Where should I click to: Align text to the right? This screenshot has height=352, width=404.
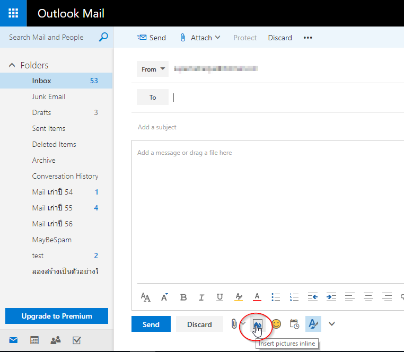tap(387, 297)
